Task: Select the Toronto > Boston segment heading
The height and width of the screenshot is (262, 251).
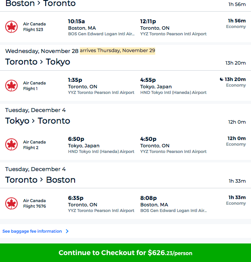Action: [40, 180]
